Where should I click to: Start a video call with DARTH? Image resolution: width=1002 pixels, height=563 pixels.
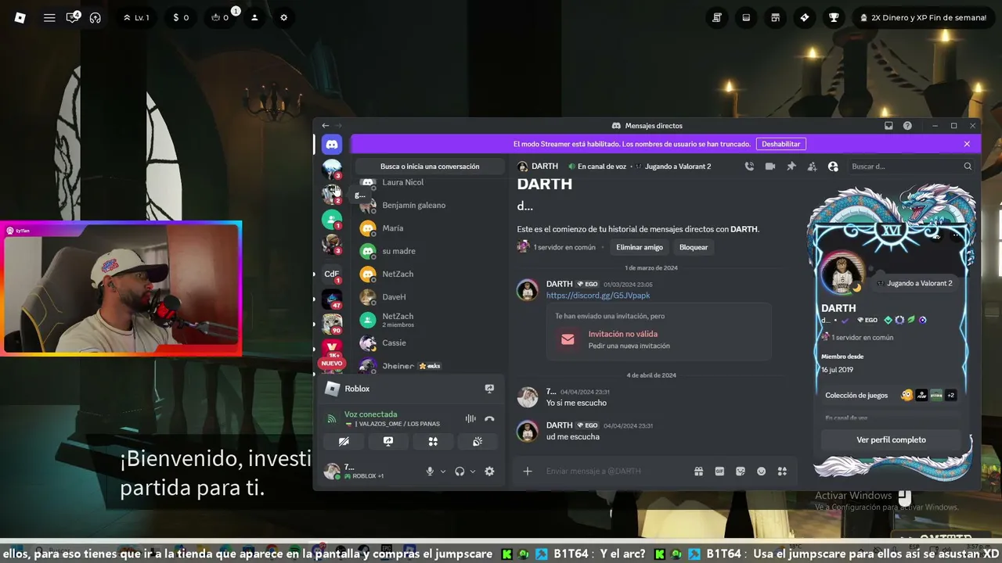coord(770,167)
